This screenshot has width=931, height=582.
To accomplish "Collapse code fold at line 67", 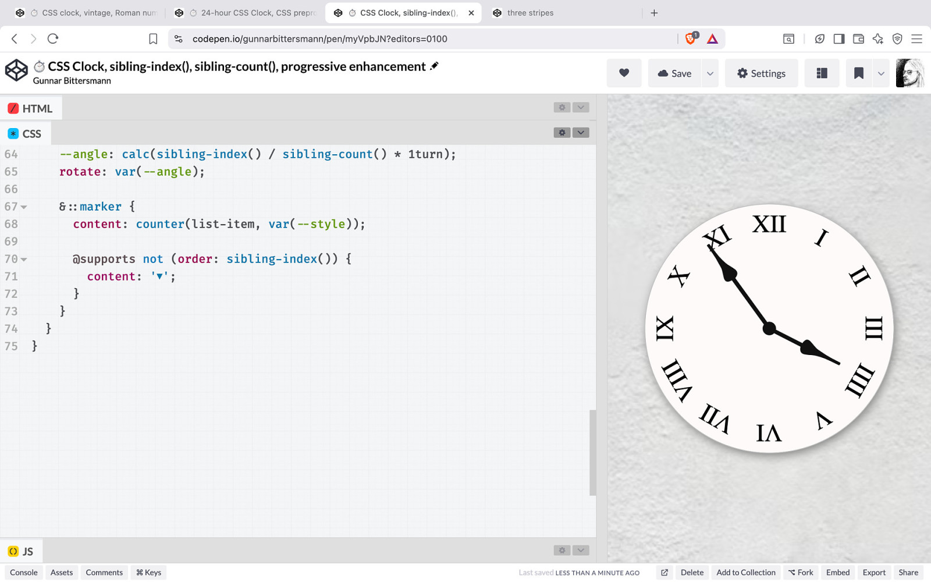I will click(x=24, y=207).
